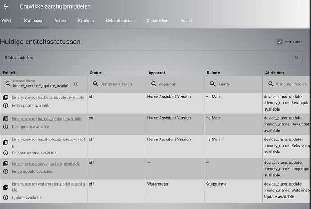Click 'off' status of beta update row
Image resolution: width=311 pixels, height=209 pixels.
[x=91, y=97]
